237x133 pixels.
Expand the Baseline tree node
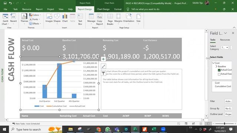click(216, 66)
